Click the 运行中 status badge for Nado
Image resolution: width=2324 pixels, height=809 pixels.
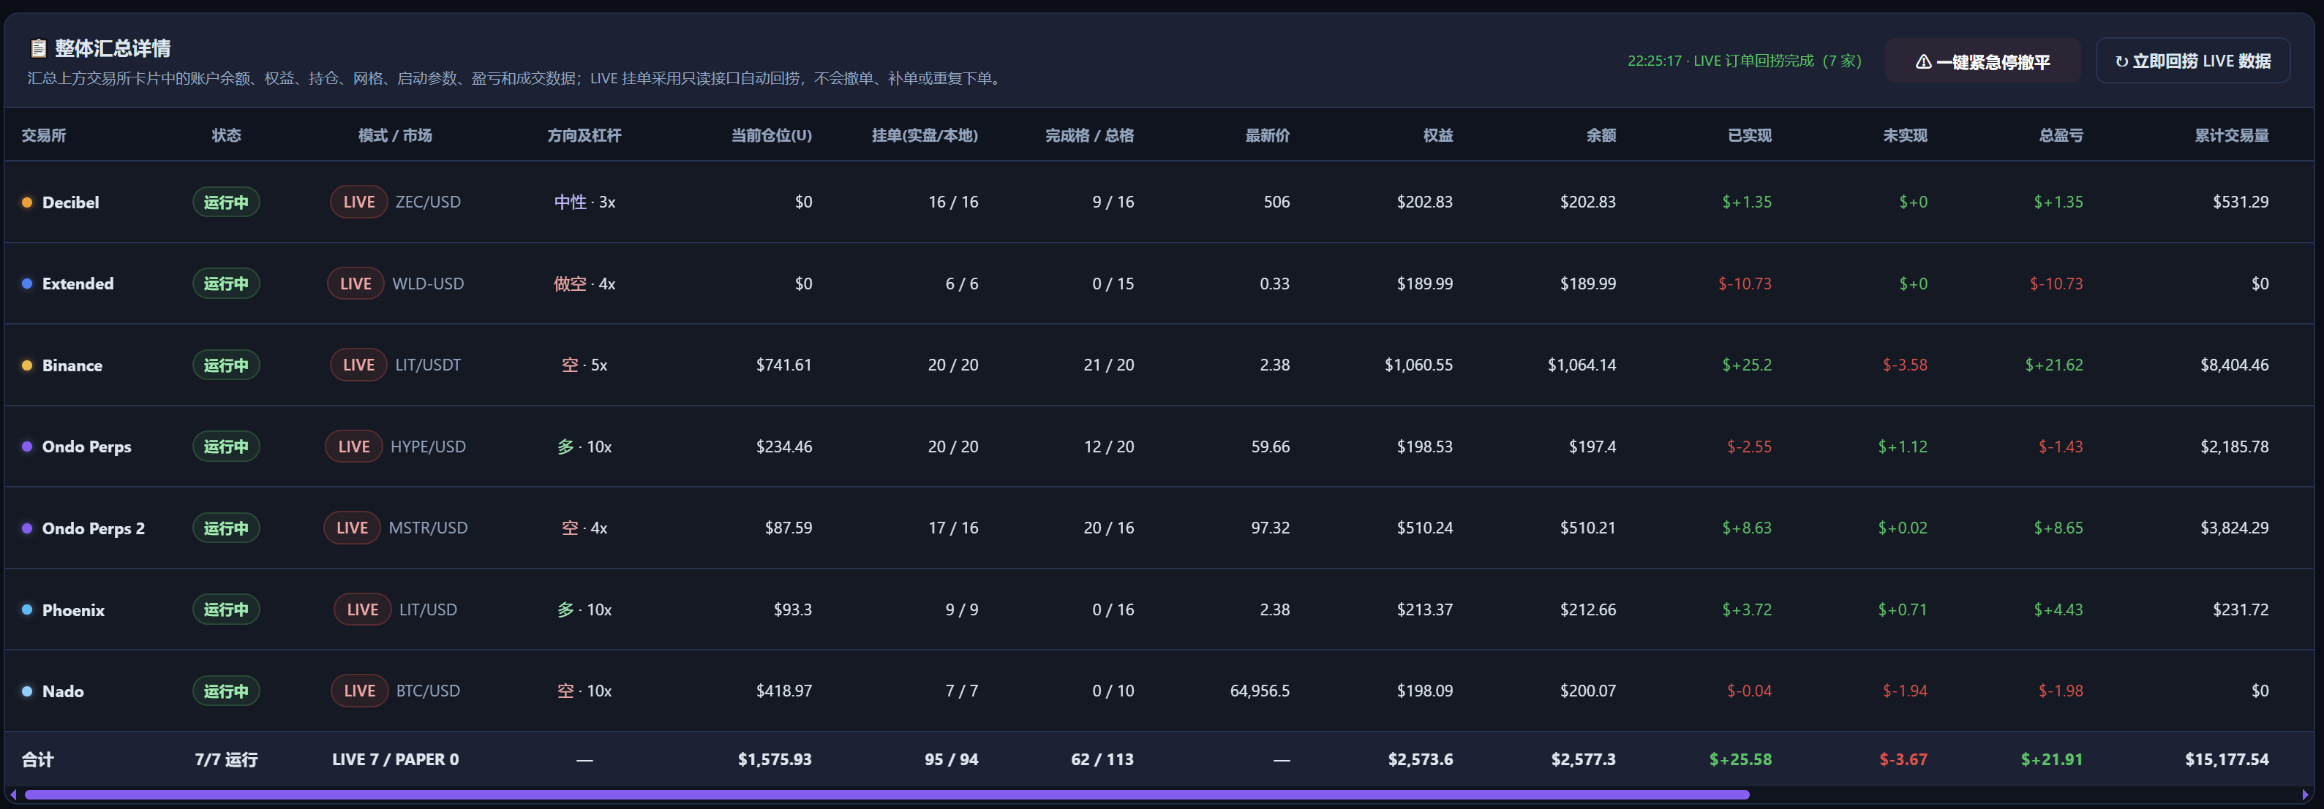point(227,691)
